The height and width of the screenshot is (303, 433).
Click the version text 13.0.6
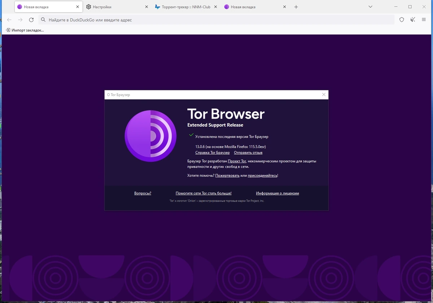click(231, 147)
